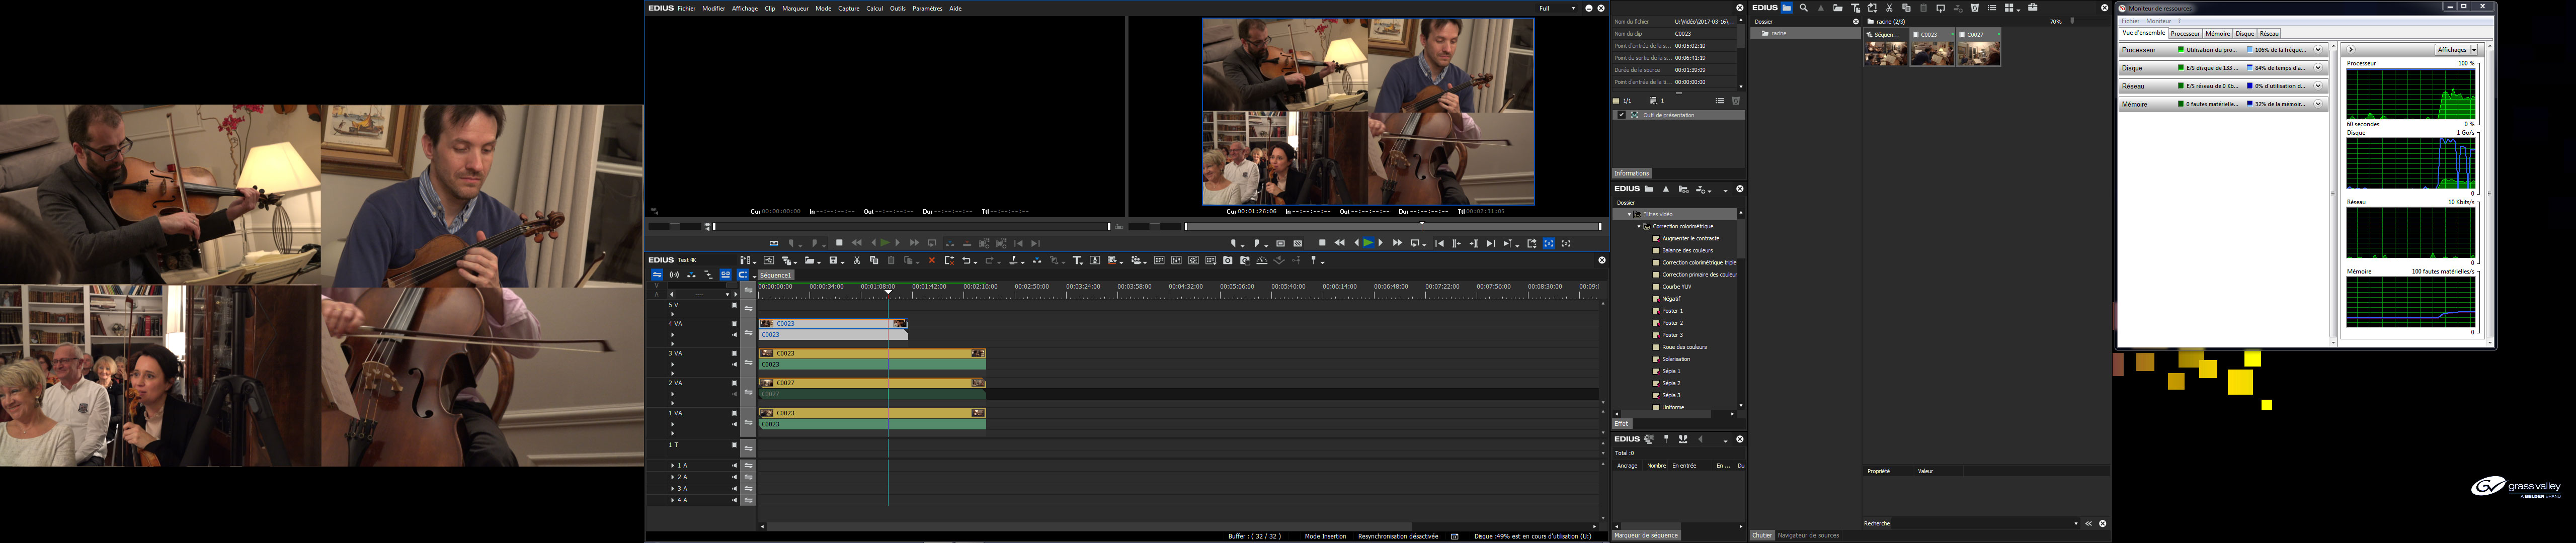
Task: Open the Full preview quality dropdown
Action: [x=1557, y=8]
